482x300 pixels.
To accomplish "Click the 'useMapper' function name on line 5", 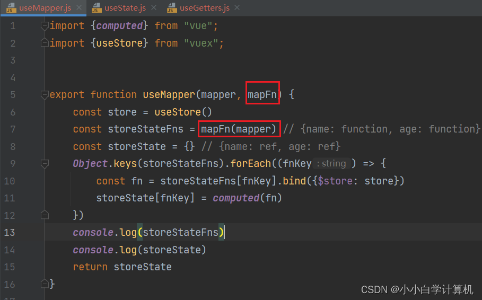I will point(169,95).
